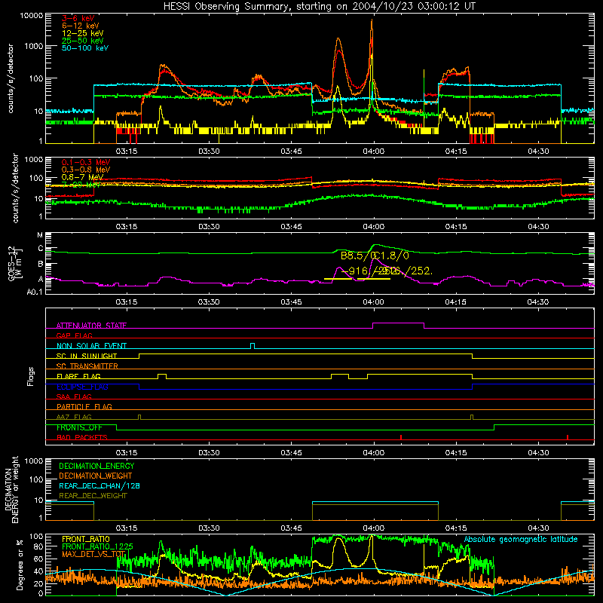Click the Flags panel axis title
The width and height of the screenshot is (603, 603).
(x=30, y=376)
